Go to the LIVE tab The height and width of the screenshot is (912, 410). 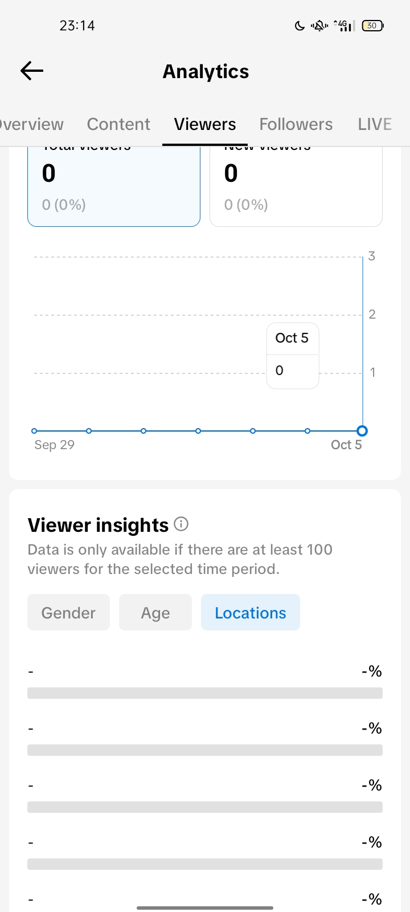coord(374,124)
